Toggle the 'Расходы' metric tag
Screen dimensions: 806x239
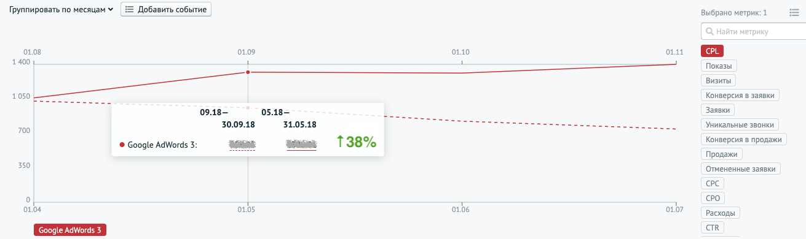point(721,213)
